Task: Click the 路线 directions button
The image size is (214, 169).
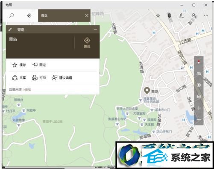Action: pyautogui.click(x=87, y=43)
